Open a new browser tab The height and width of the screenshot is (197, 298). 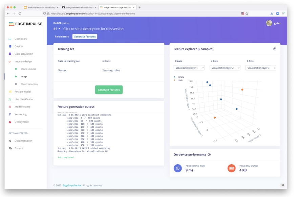tap(140, 7)
